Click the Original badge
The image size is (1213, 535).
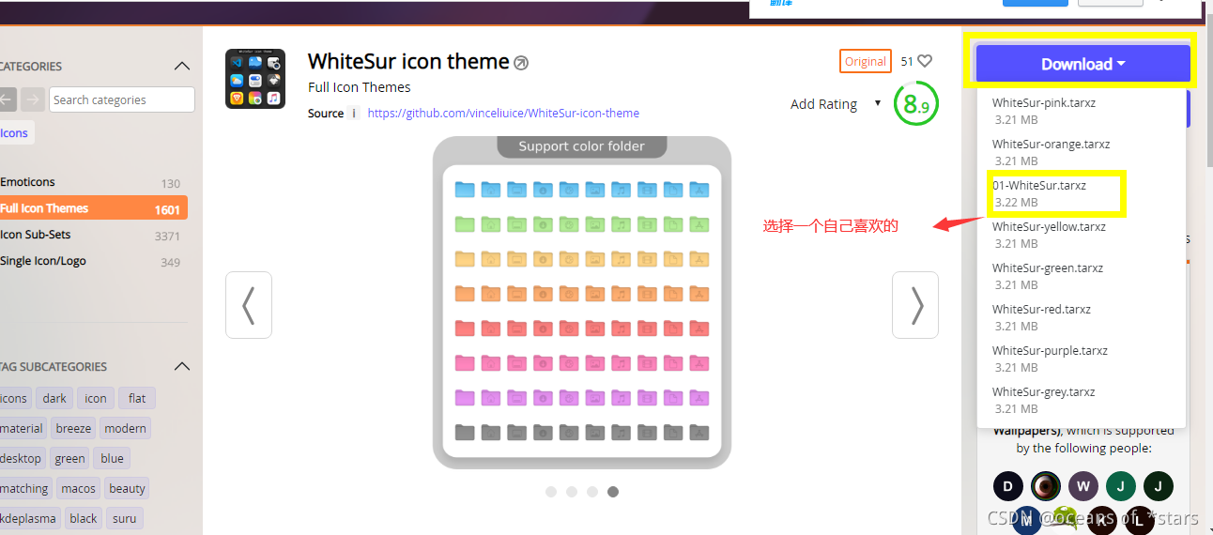click(x=866, y=61)
